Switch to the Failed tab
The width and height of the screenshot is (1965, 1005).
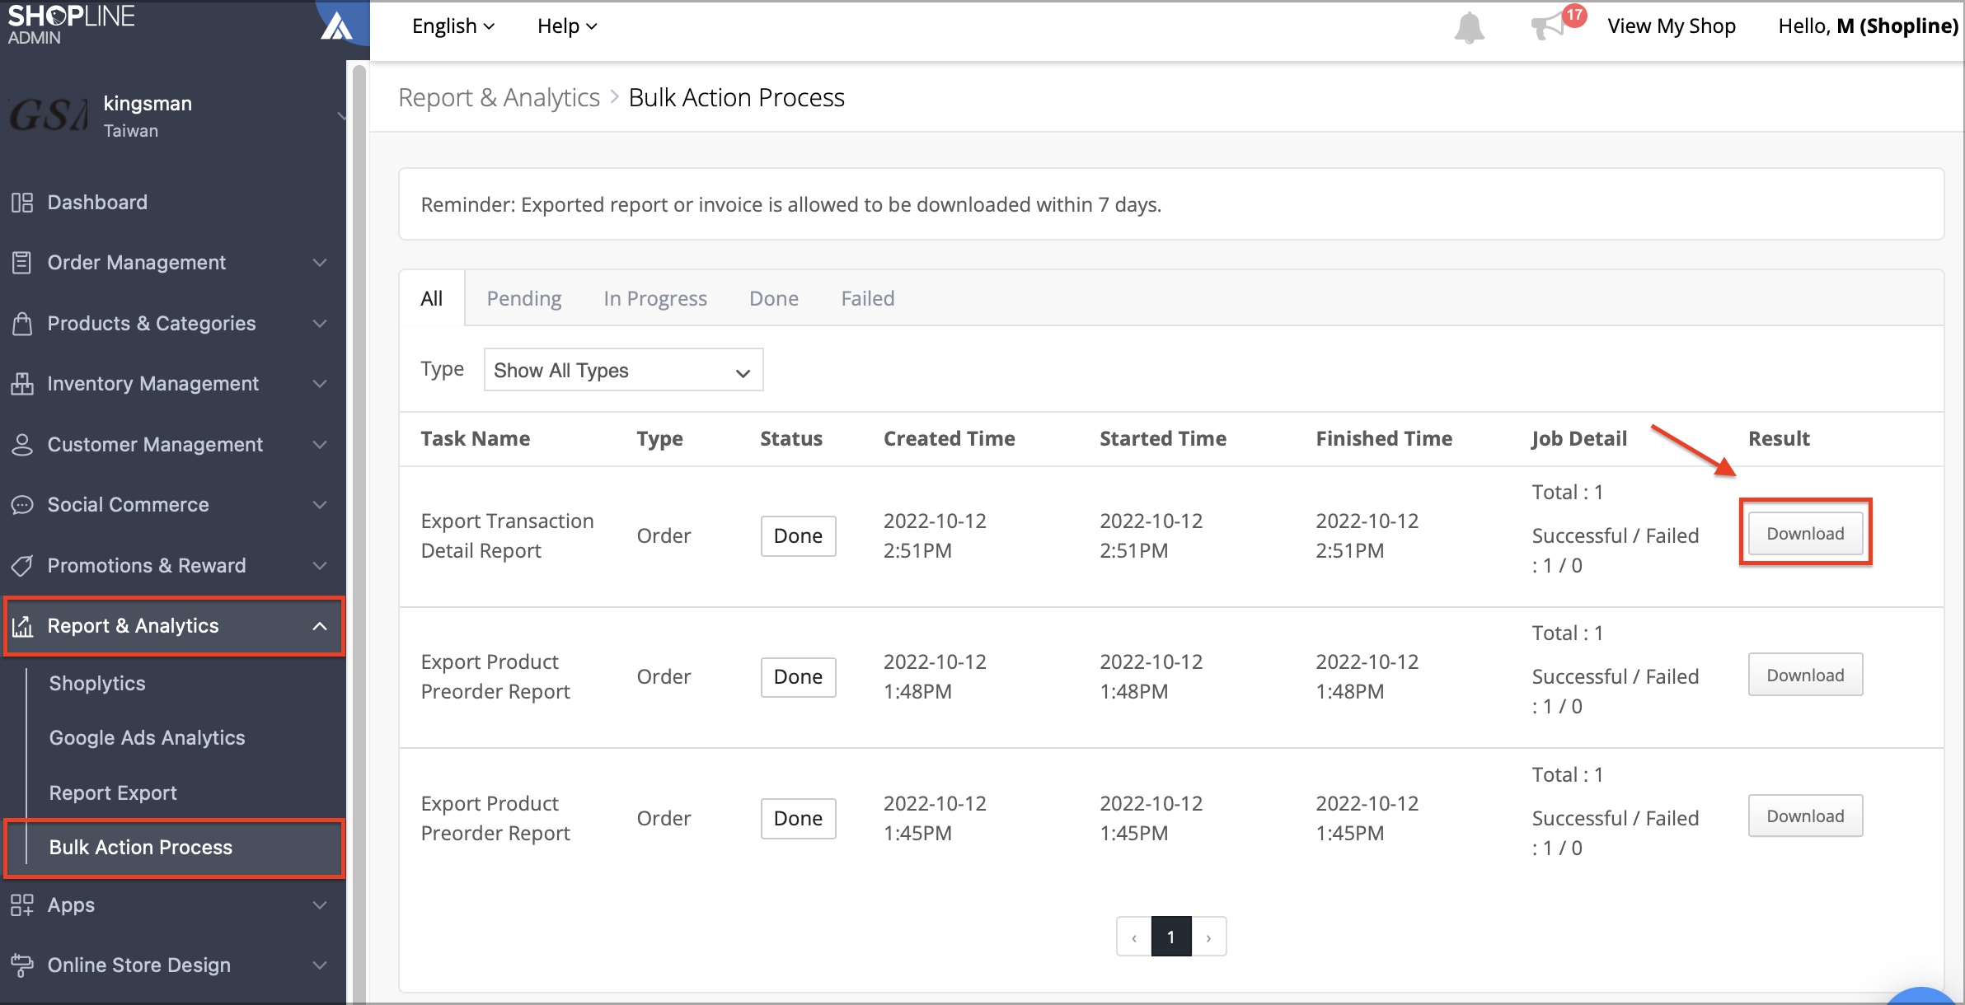[868, 298]
